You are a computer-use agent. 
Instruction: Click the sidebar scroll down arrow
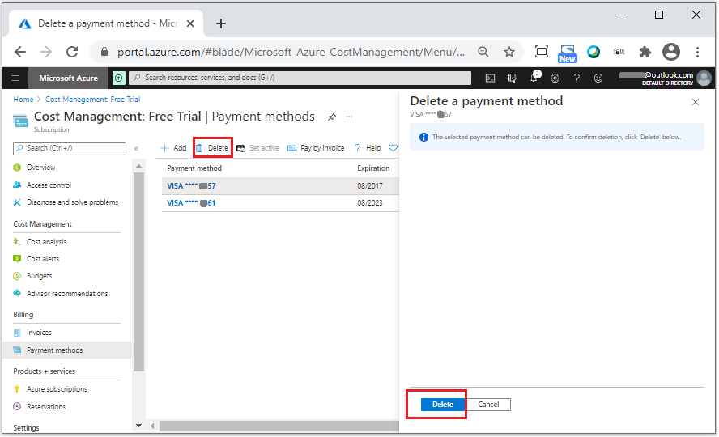139,426
